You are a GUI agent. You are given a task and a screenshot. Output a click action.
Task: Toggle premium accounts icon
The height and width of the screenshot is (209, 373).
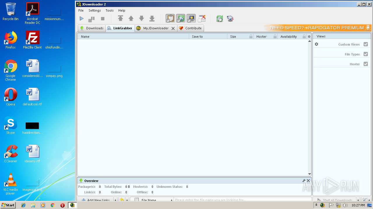191,19
